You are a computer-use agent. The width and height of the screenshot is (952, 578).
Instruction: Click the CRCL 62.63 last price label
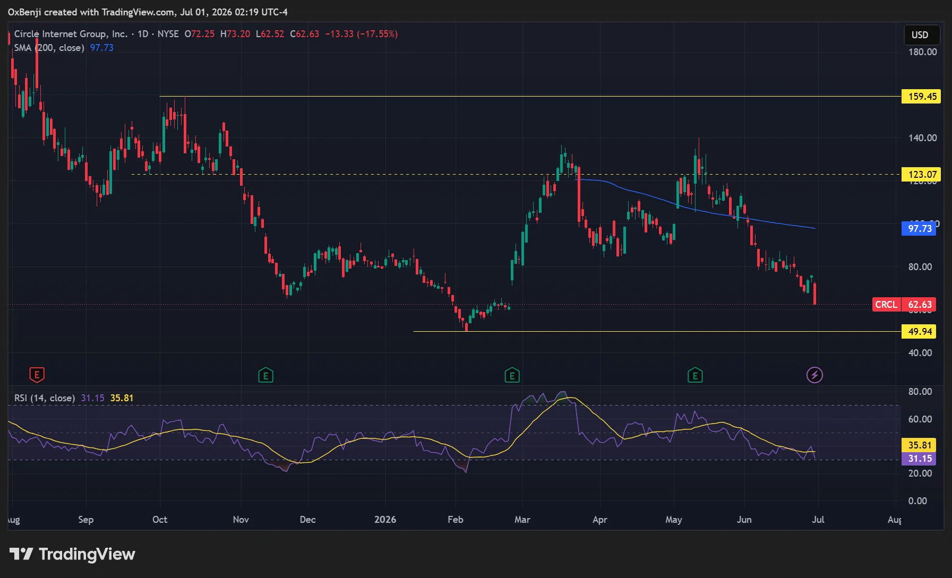[904, 305]
